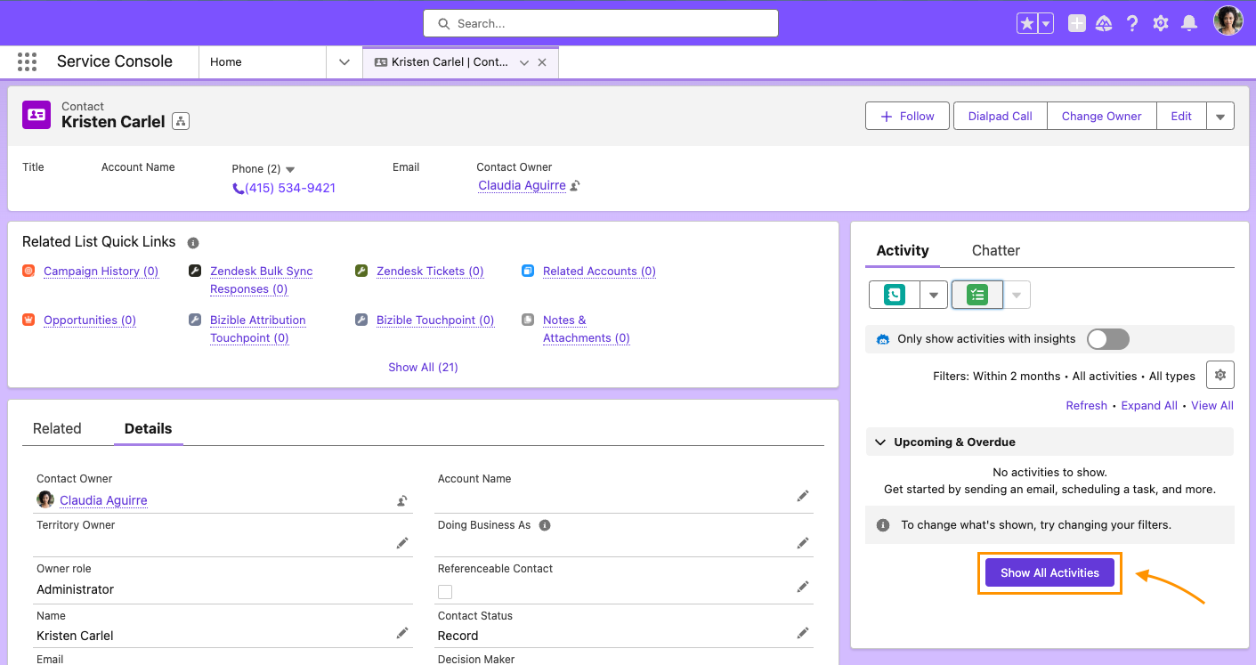Image resolution: width=1256 pixels, height=665 pixels.
Task: View contact hierarchy icon beside name
Action: coord(181,121)
